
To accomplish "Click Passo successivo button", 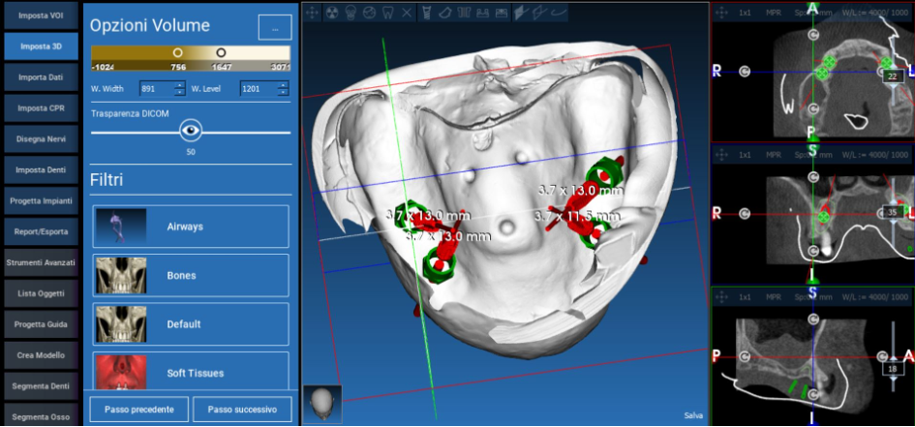I will tap(242, 410).
